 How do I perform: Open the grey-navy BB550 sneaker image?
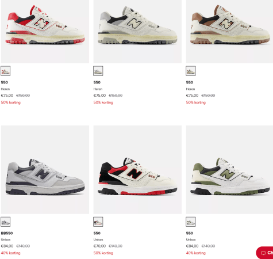pos(45,170)
